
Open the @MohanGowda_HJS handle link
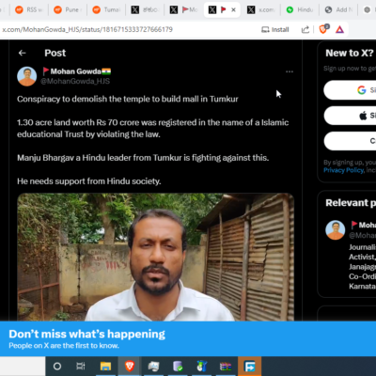point(75,81)
